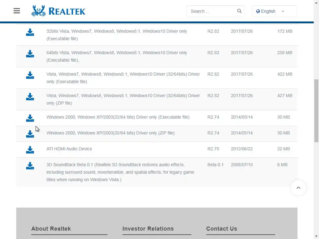Click the Realtek logo
Screen dimensions: 319x239
coord(58,11)
